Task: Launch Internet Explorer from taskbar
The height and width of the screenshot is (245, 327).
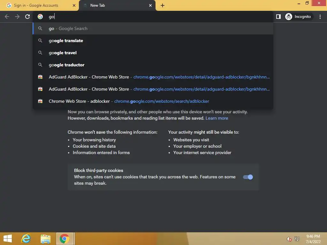Action: coord(26,239)
